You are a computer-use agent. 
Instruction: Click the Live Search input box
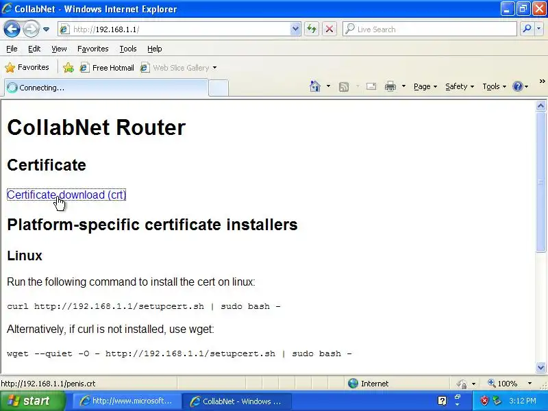pos(429,29)
